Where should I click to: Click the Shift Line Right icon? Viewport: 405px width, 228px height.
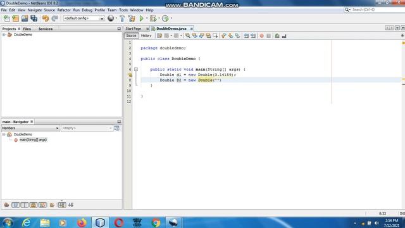[x=253, y=35]
